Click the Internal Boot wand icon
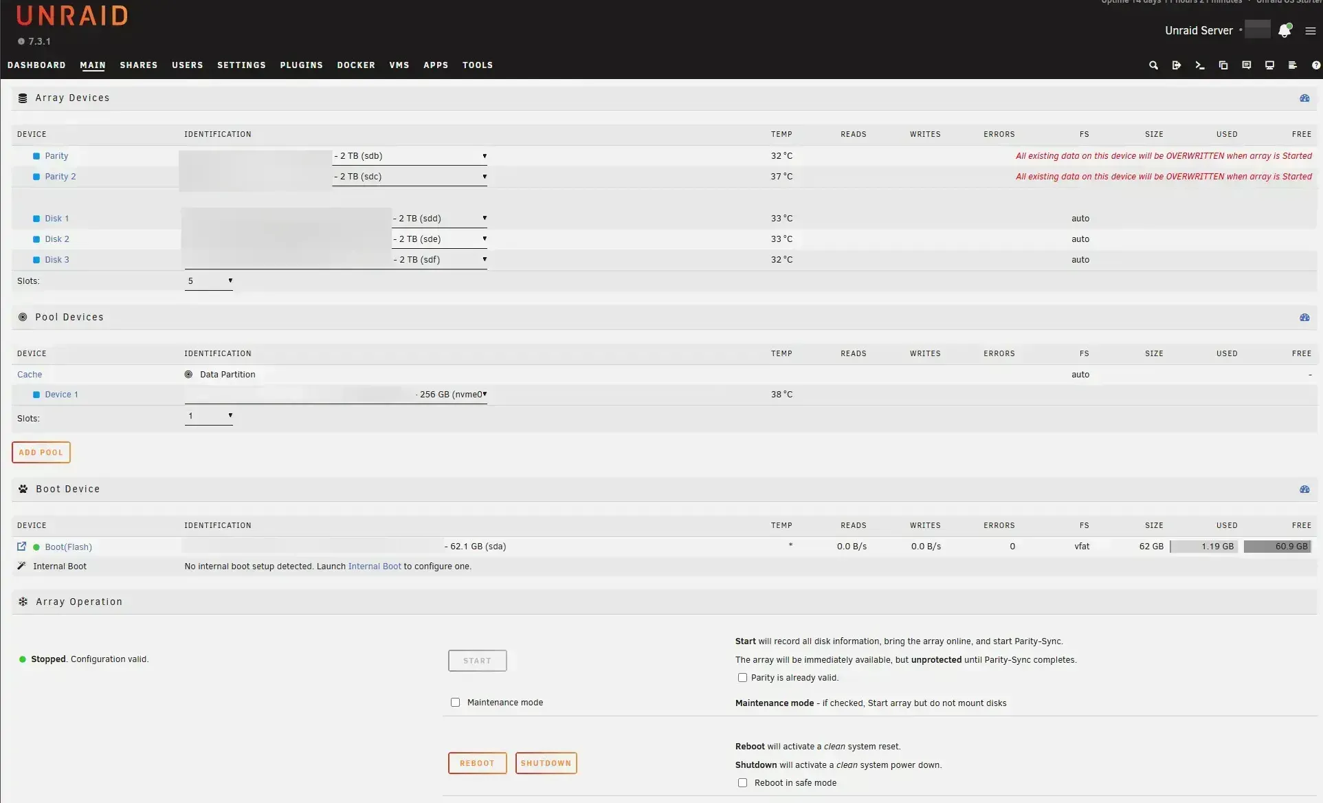 pyautogui.click(x=21, y=566)
